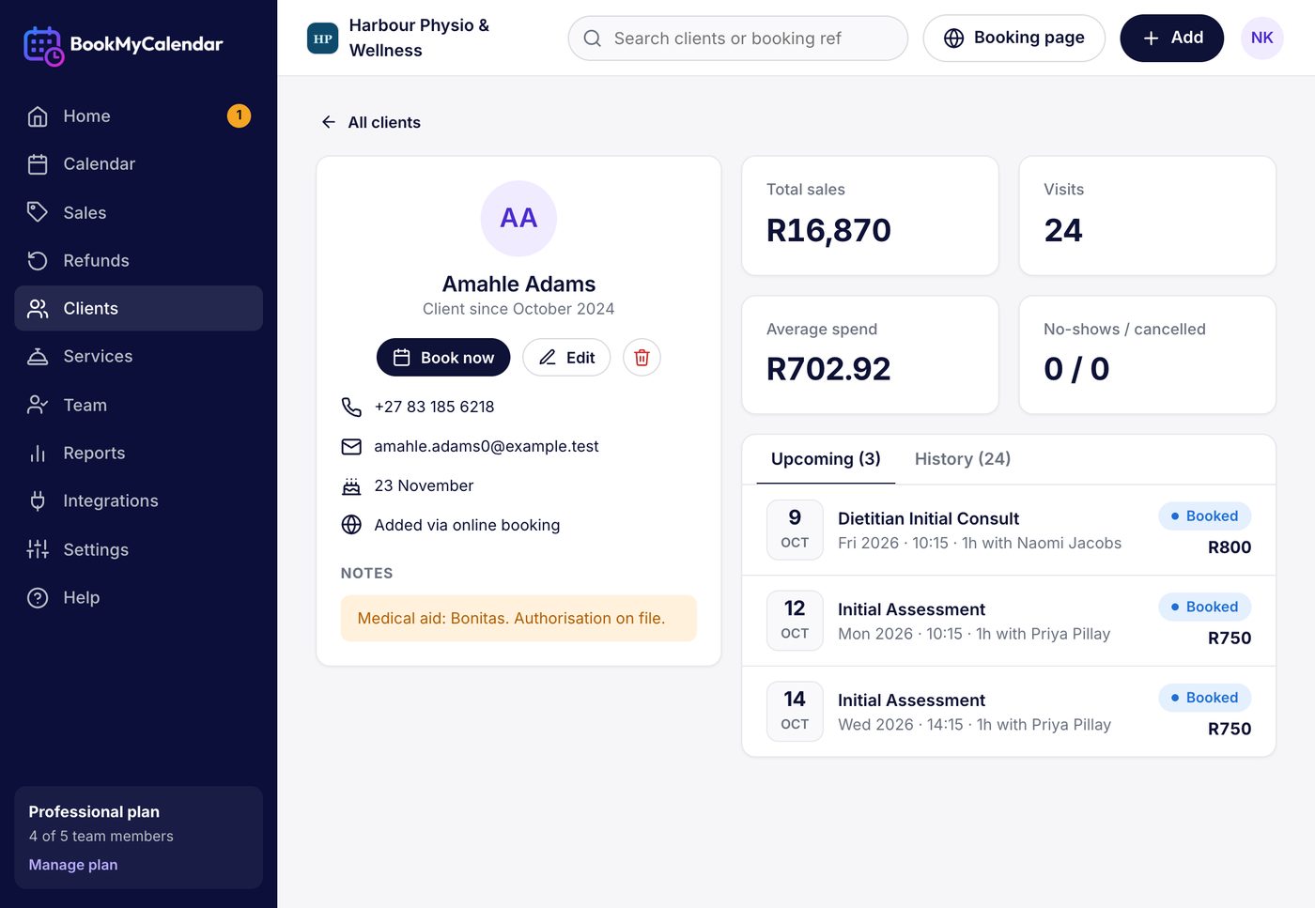
Task: Open Home from the sidebar
Action: [x=138, y=116]
